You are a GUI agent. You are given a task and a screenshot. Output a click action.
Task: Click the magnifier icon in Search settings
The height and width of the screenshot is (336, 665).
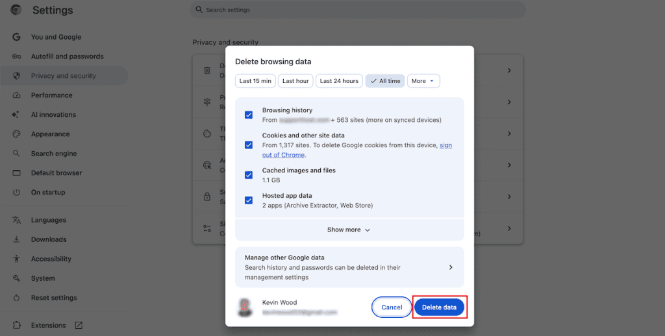point(199,9)
